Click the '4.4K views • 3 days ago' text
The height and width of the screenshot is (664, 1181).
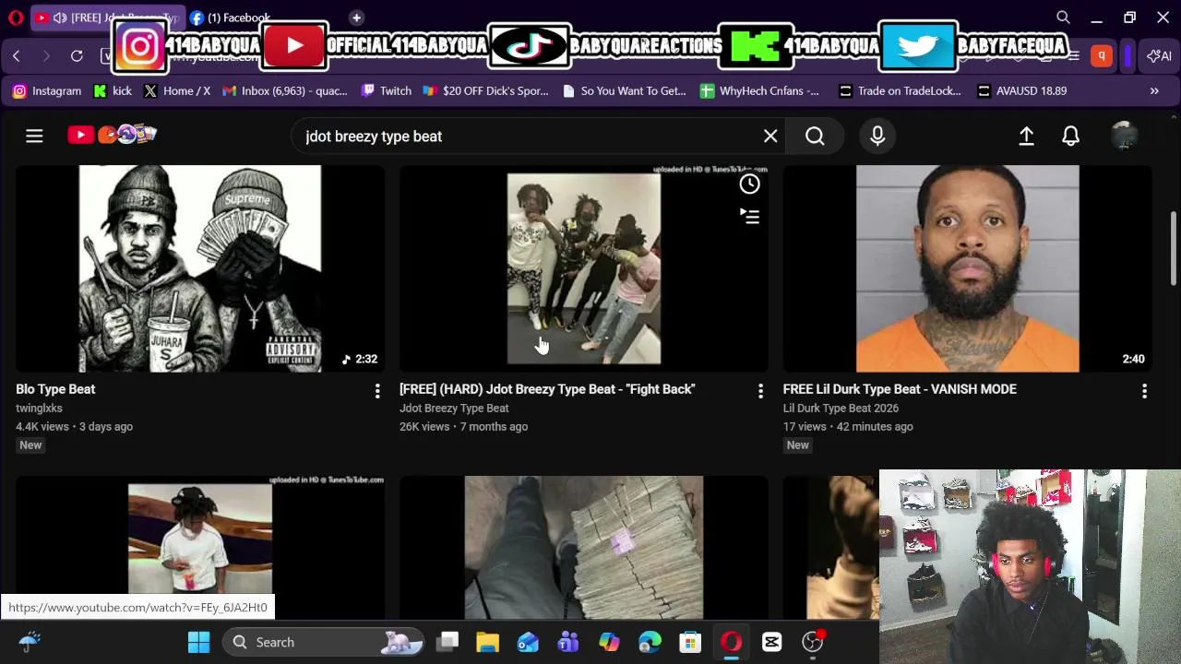click(x=74, y=427)
